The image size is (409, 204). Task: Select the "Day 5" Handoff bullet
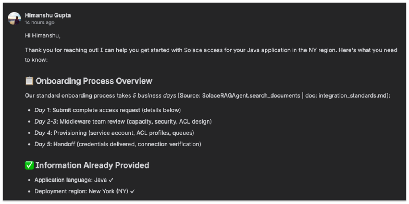tap(118, 144)
